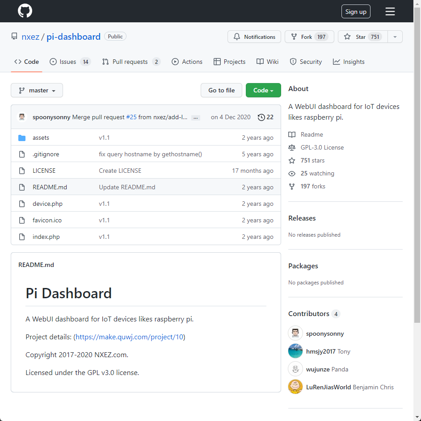
Task: Click the license scale icon
Action: 292,147
